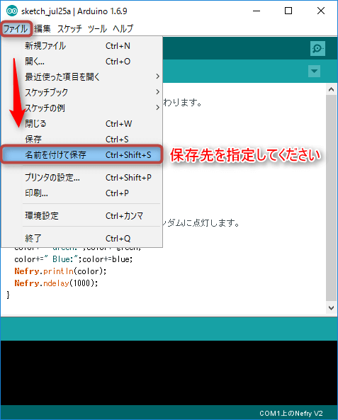Choose 環境設定 in the file menu
Screen dimensions: 338x420
coord(81,215)
